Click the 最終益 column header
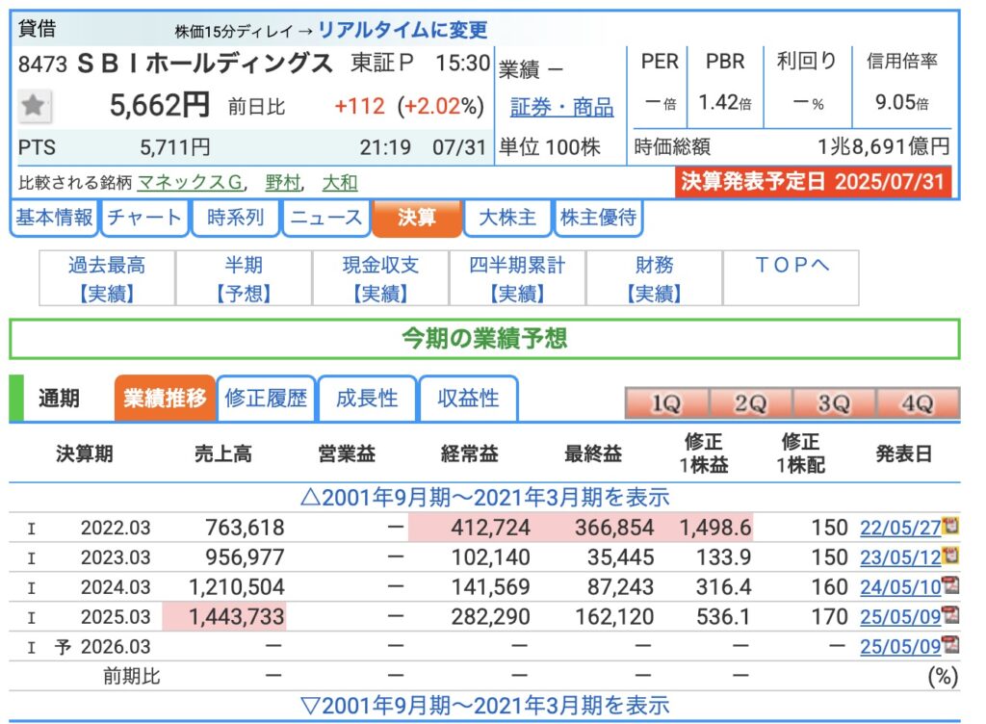986x724 pixels. click(x=593, y=453)
